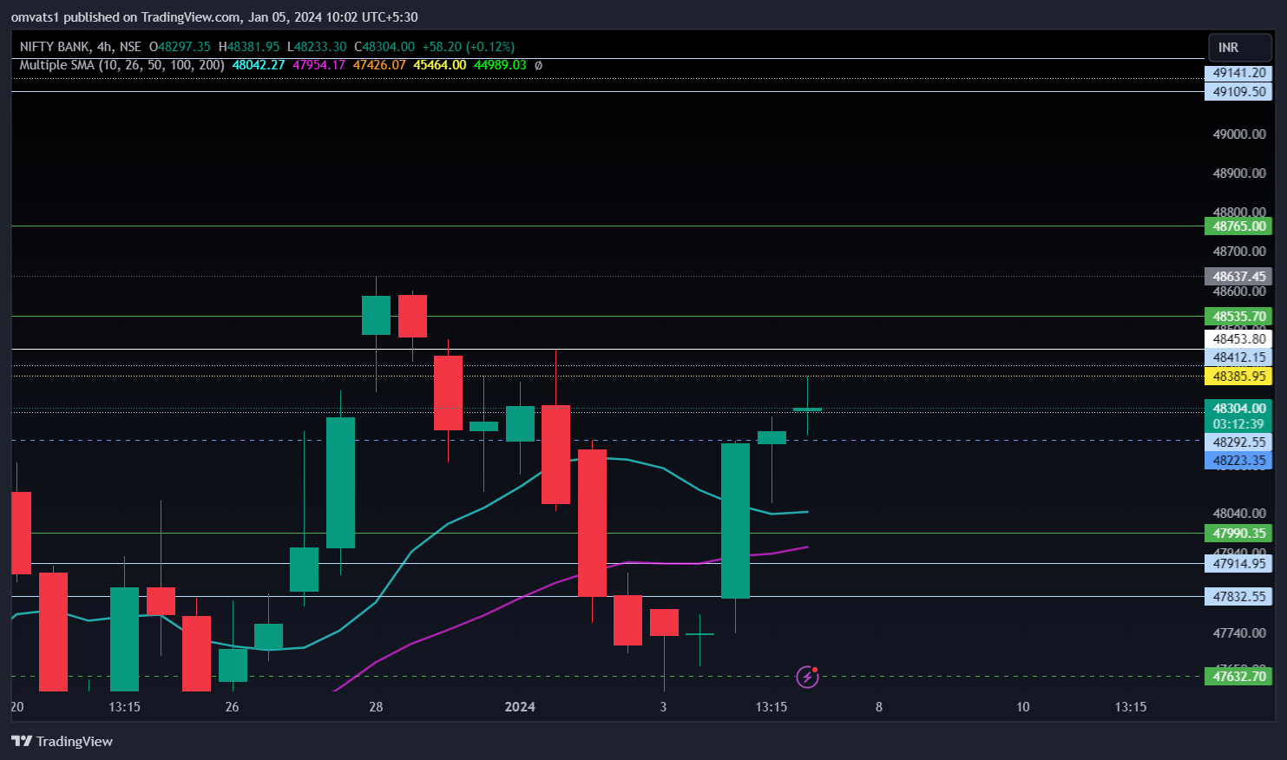
Task: Select the 49109.50 price label
Action: pos(1238,92)
